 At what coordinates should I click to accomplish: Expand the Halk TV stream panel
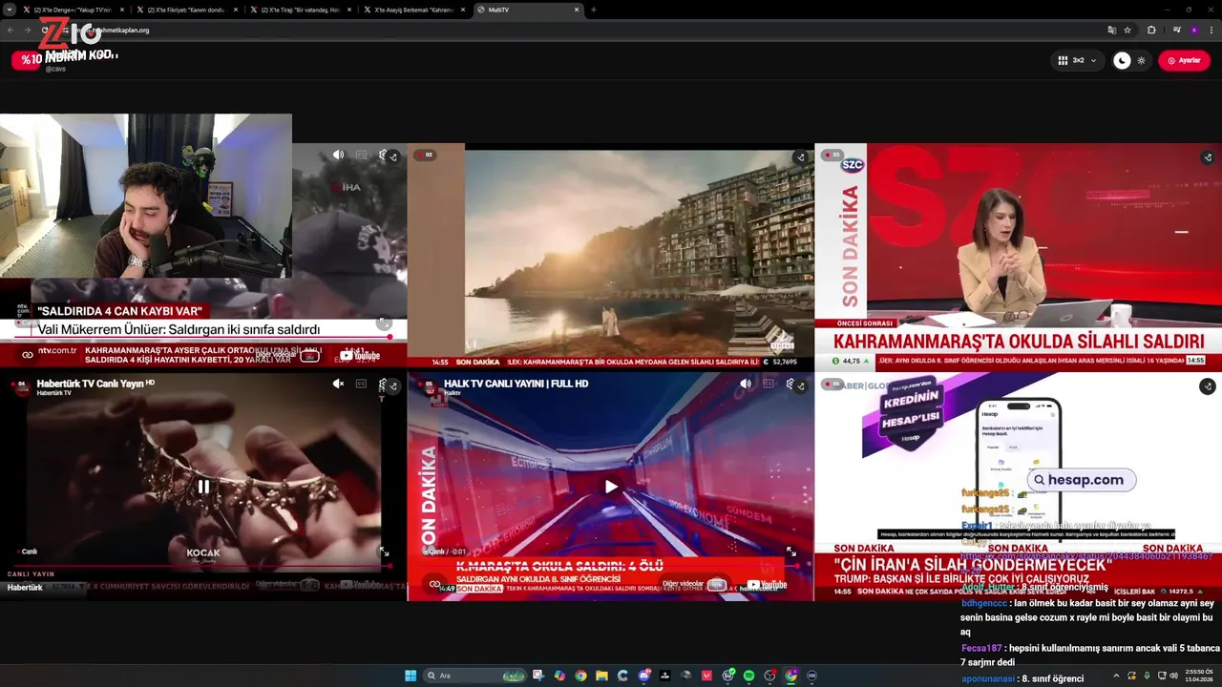click(x=800, y=386)
